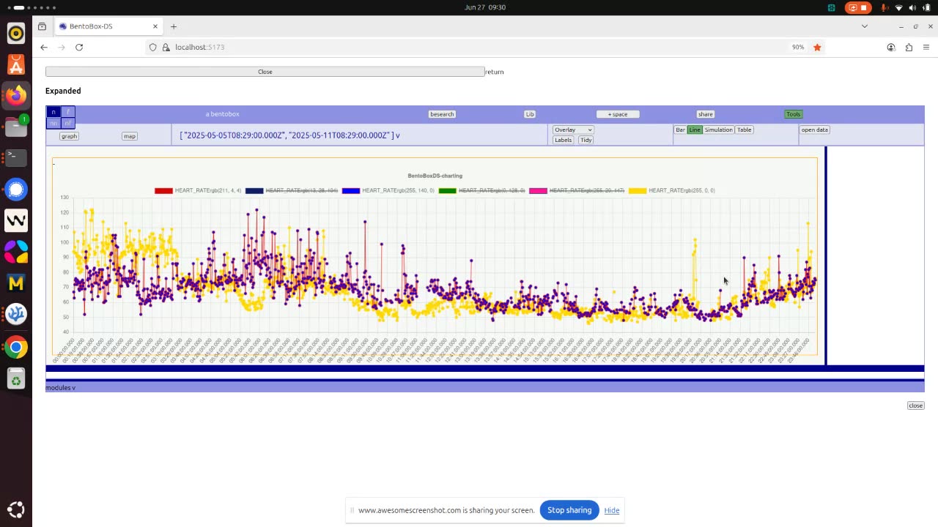Toggle the green Tools button
The height and width of the screenshot is (527, 938).
coord(794,114)
